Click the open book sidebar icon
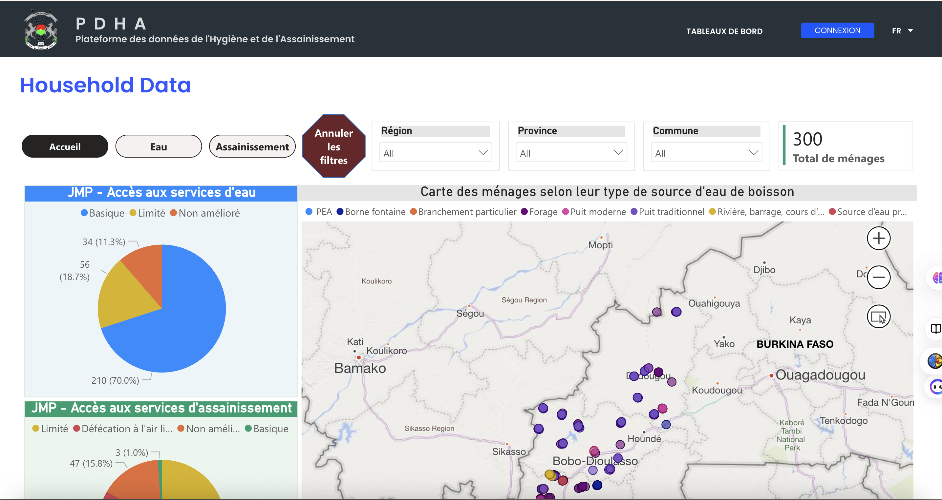 click(x=936, y=329)
